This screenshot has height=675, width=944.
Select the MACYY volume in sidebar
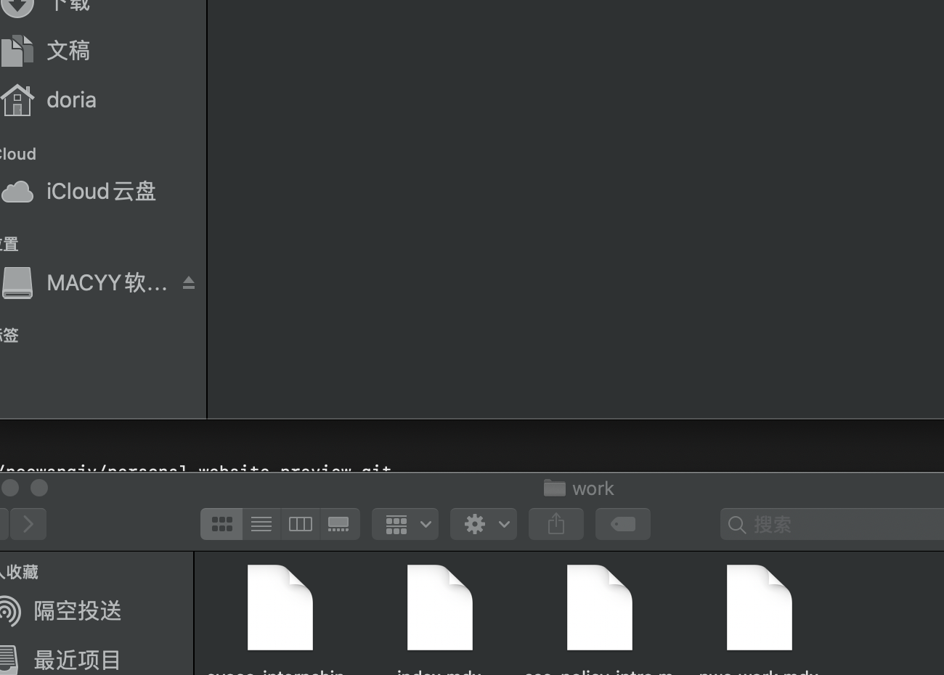(x=106, y=283)
